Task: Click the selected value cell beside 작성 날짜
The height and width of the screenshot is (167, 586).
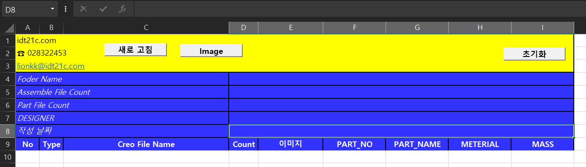Action: pyautogui.click(x=401, y=131)
